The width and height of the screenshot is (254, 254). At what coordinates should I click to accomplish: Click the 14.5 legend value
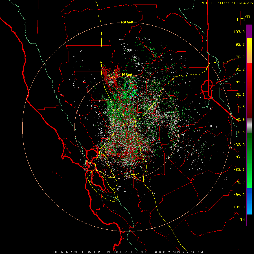tap(240, 107)
